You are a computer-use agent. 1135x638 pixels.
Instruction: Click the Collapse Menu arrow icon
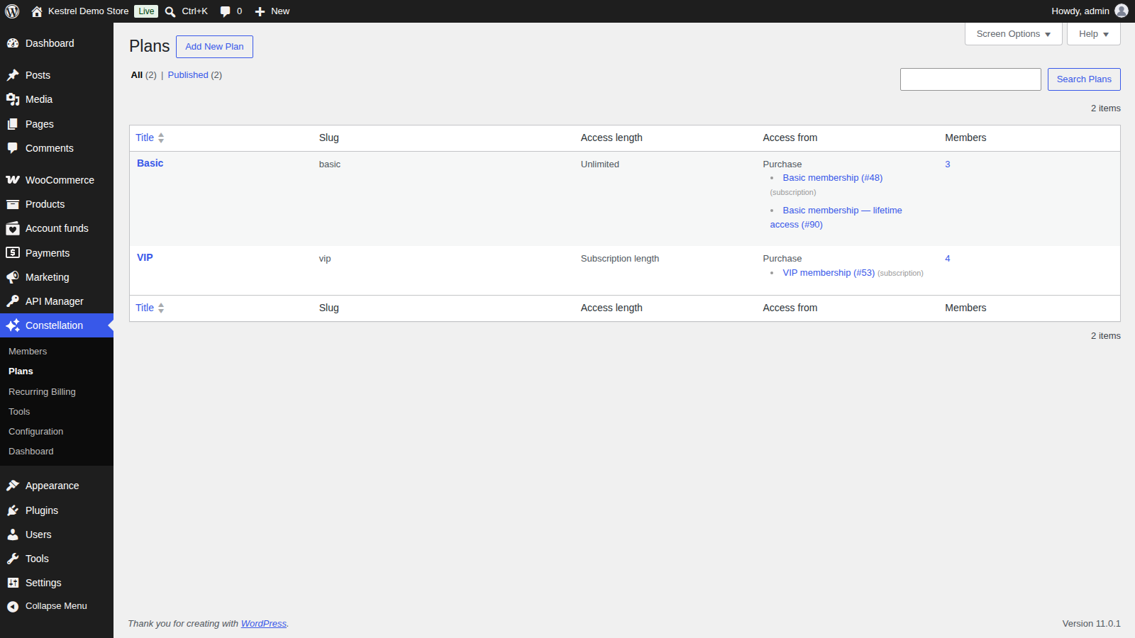[x=13, y=606]
